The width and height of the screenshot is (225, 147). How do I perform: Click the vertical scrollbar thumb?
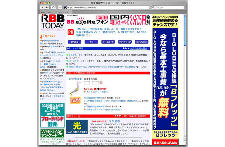click(x=185, y=31)
